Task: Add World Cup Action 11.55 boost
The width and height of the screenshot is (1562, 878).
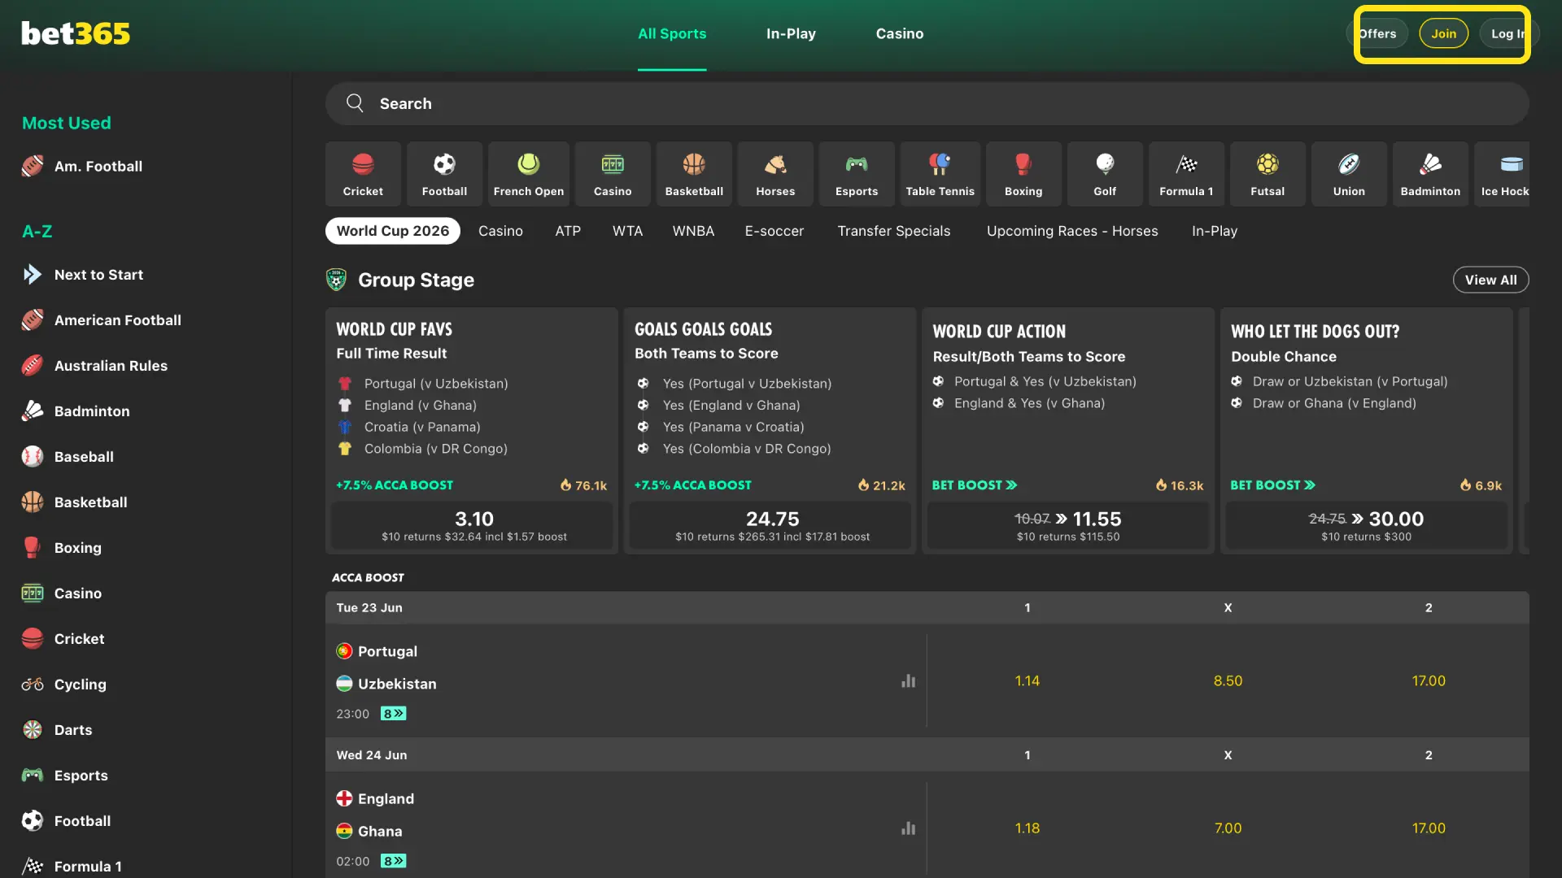Action: click(x=1068, y=525)
